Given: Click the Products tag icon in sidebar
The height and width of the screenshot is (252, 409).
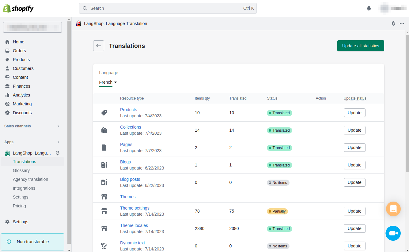Looking at the screenshot, I should point(7,60).
